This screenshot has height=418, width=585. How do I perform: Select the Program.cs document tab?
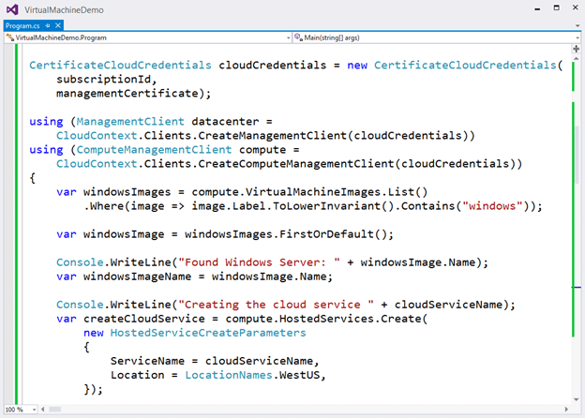(22, 25)
